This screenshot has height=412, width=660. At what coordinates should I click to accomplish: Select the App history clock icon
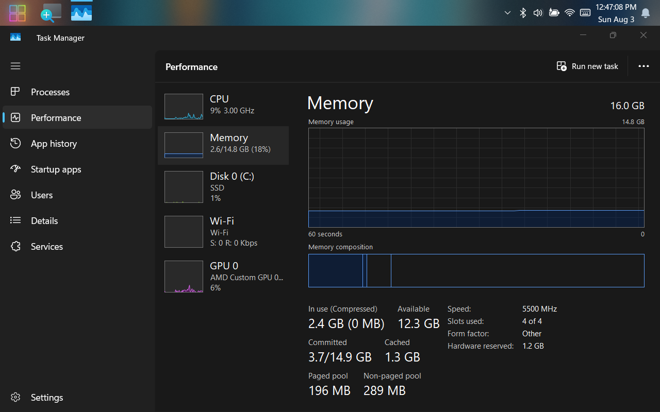point(15,143)
